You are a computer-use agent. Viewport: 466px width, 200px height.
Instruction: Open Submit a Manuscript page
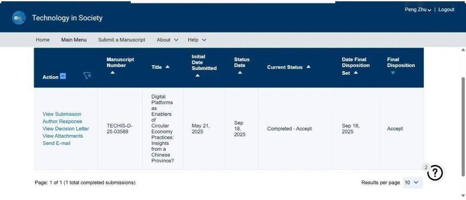122,40
